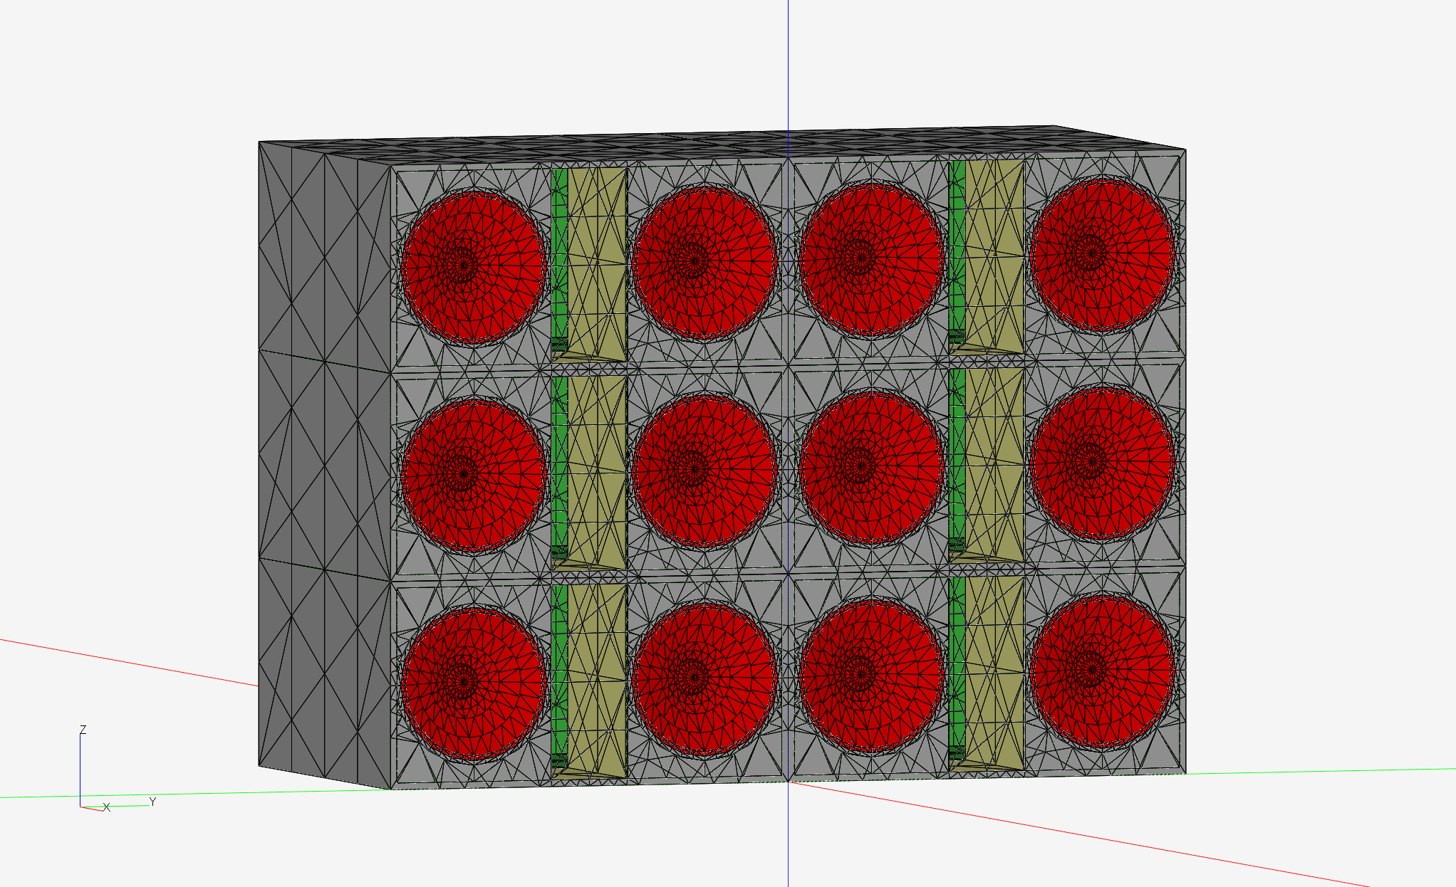The width and height of the screenshot is (1456, 887).
Task: Pick the top-row right olive rectangular panel
Action: tap(994, 256)
